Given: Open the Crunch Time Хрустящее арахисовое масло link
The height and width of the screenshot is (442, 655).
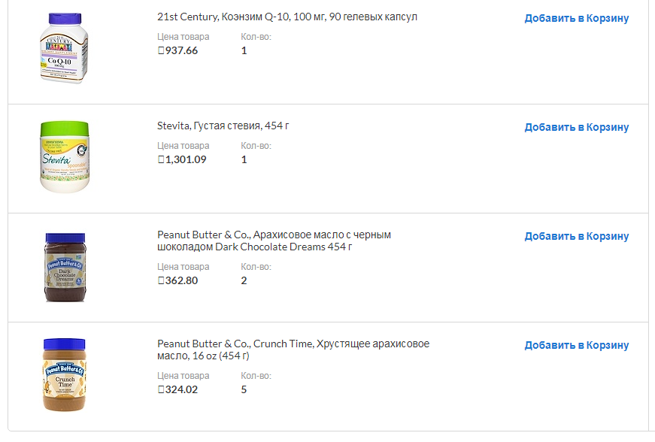Looking at the screenshot, I should pyautogui.click(x=293, y=350).
